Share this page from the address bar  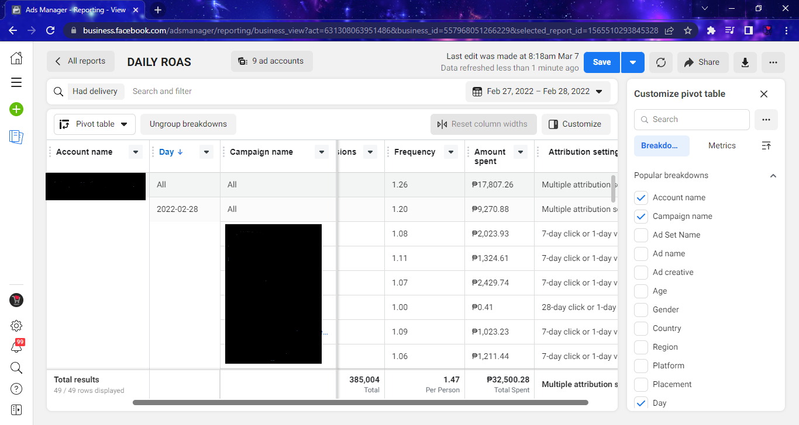point(669,30)
